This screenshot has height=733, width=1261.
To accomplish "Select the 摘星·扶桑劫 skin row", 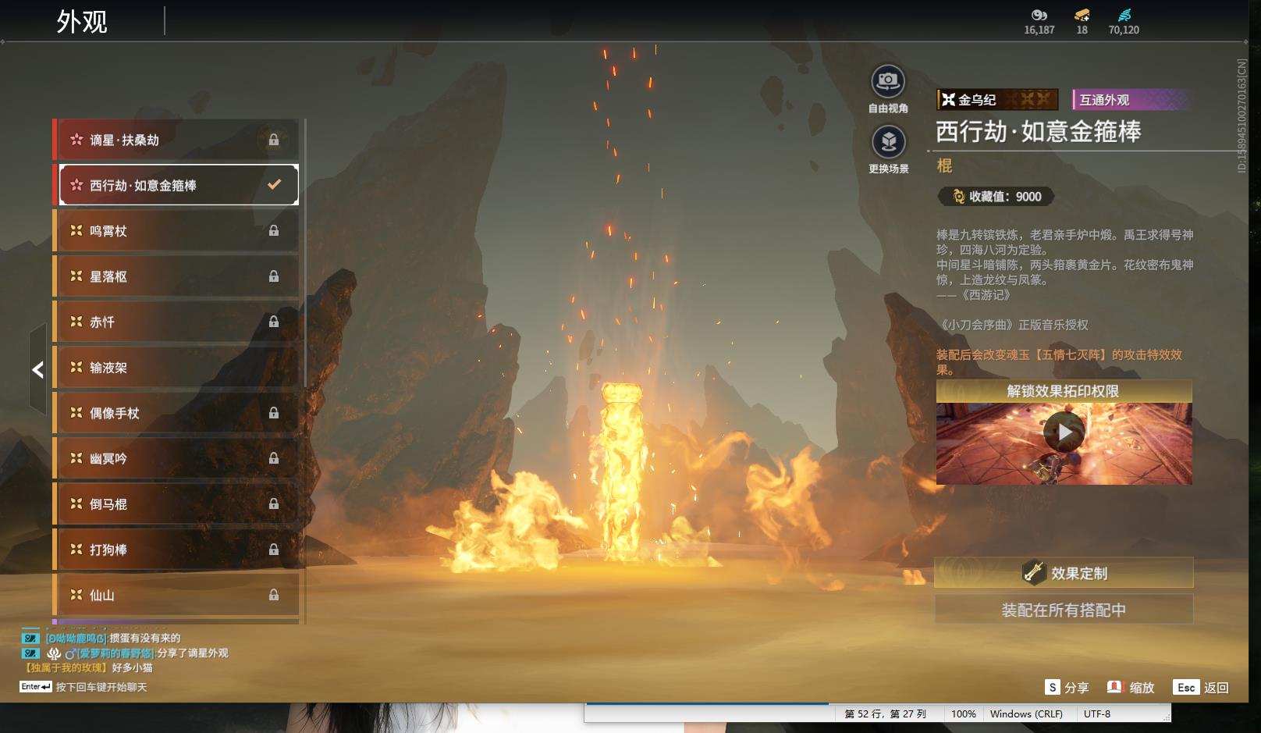I will click(176, 140).
